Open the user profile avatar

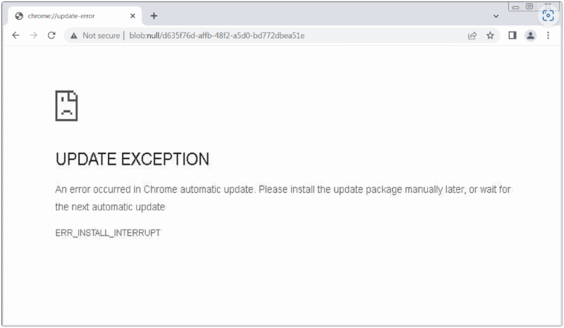(x=530, y=35)
